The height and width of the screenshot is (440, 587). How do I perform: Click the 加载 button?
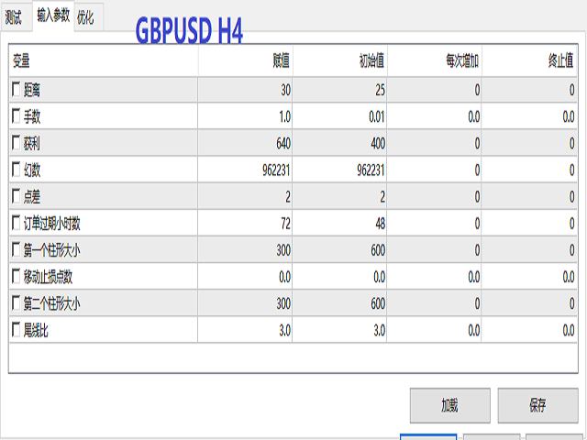click(x=450, y=405)
